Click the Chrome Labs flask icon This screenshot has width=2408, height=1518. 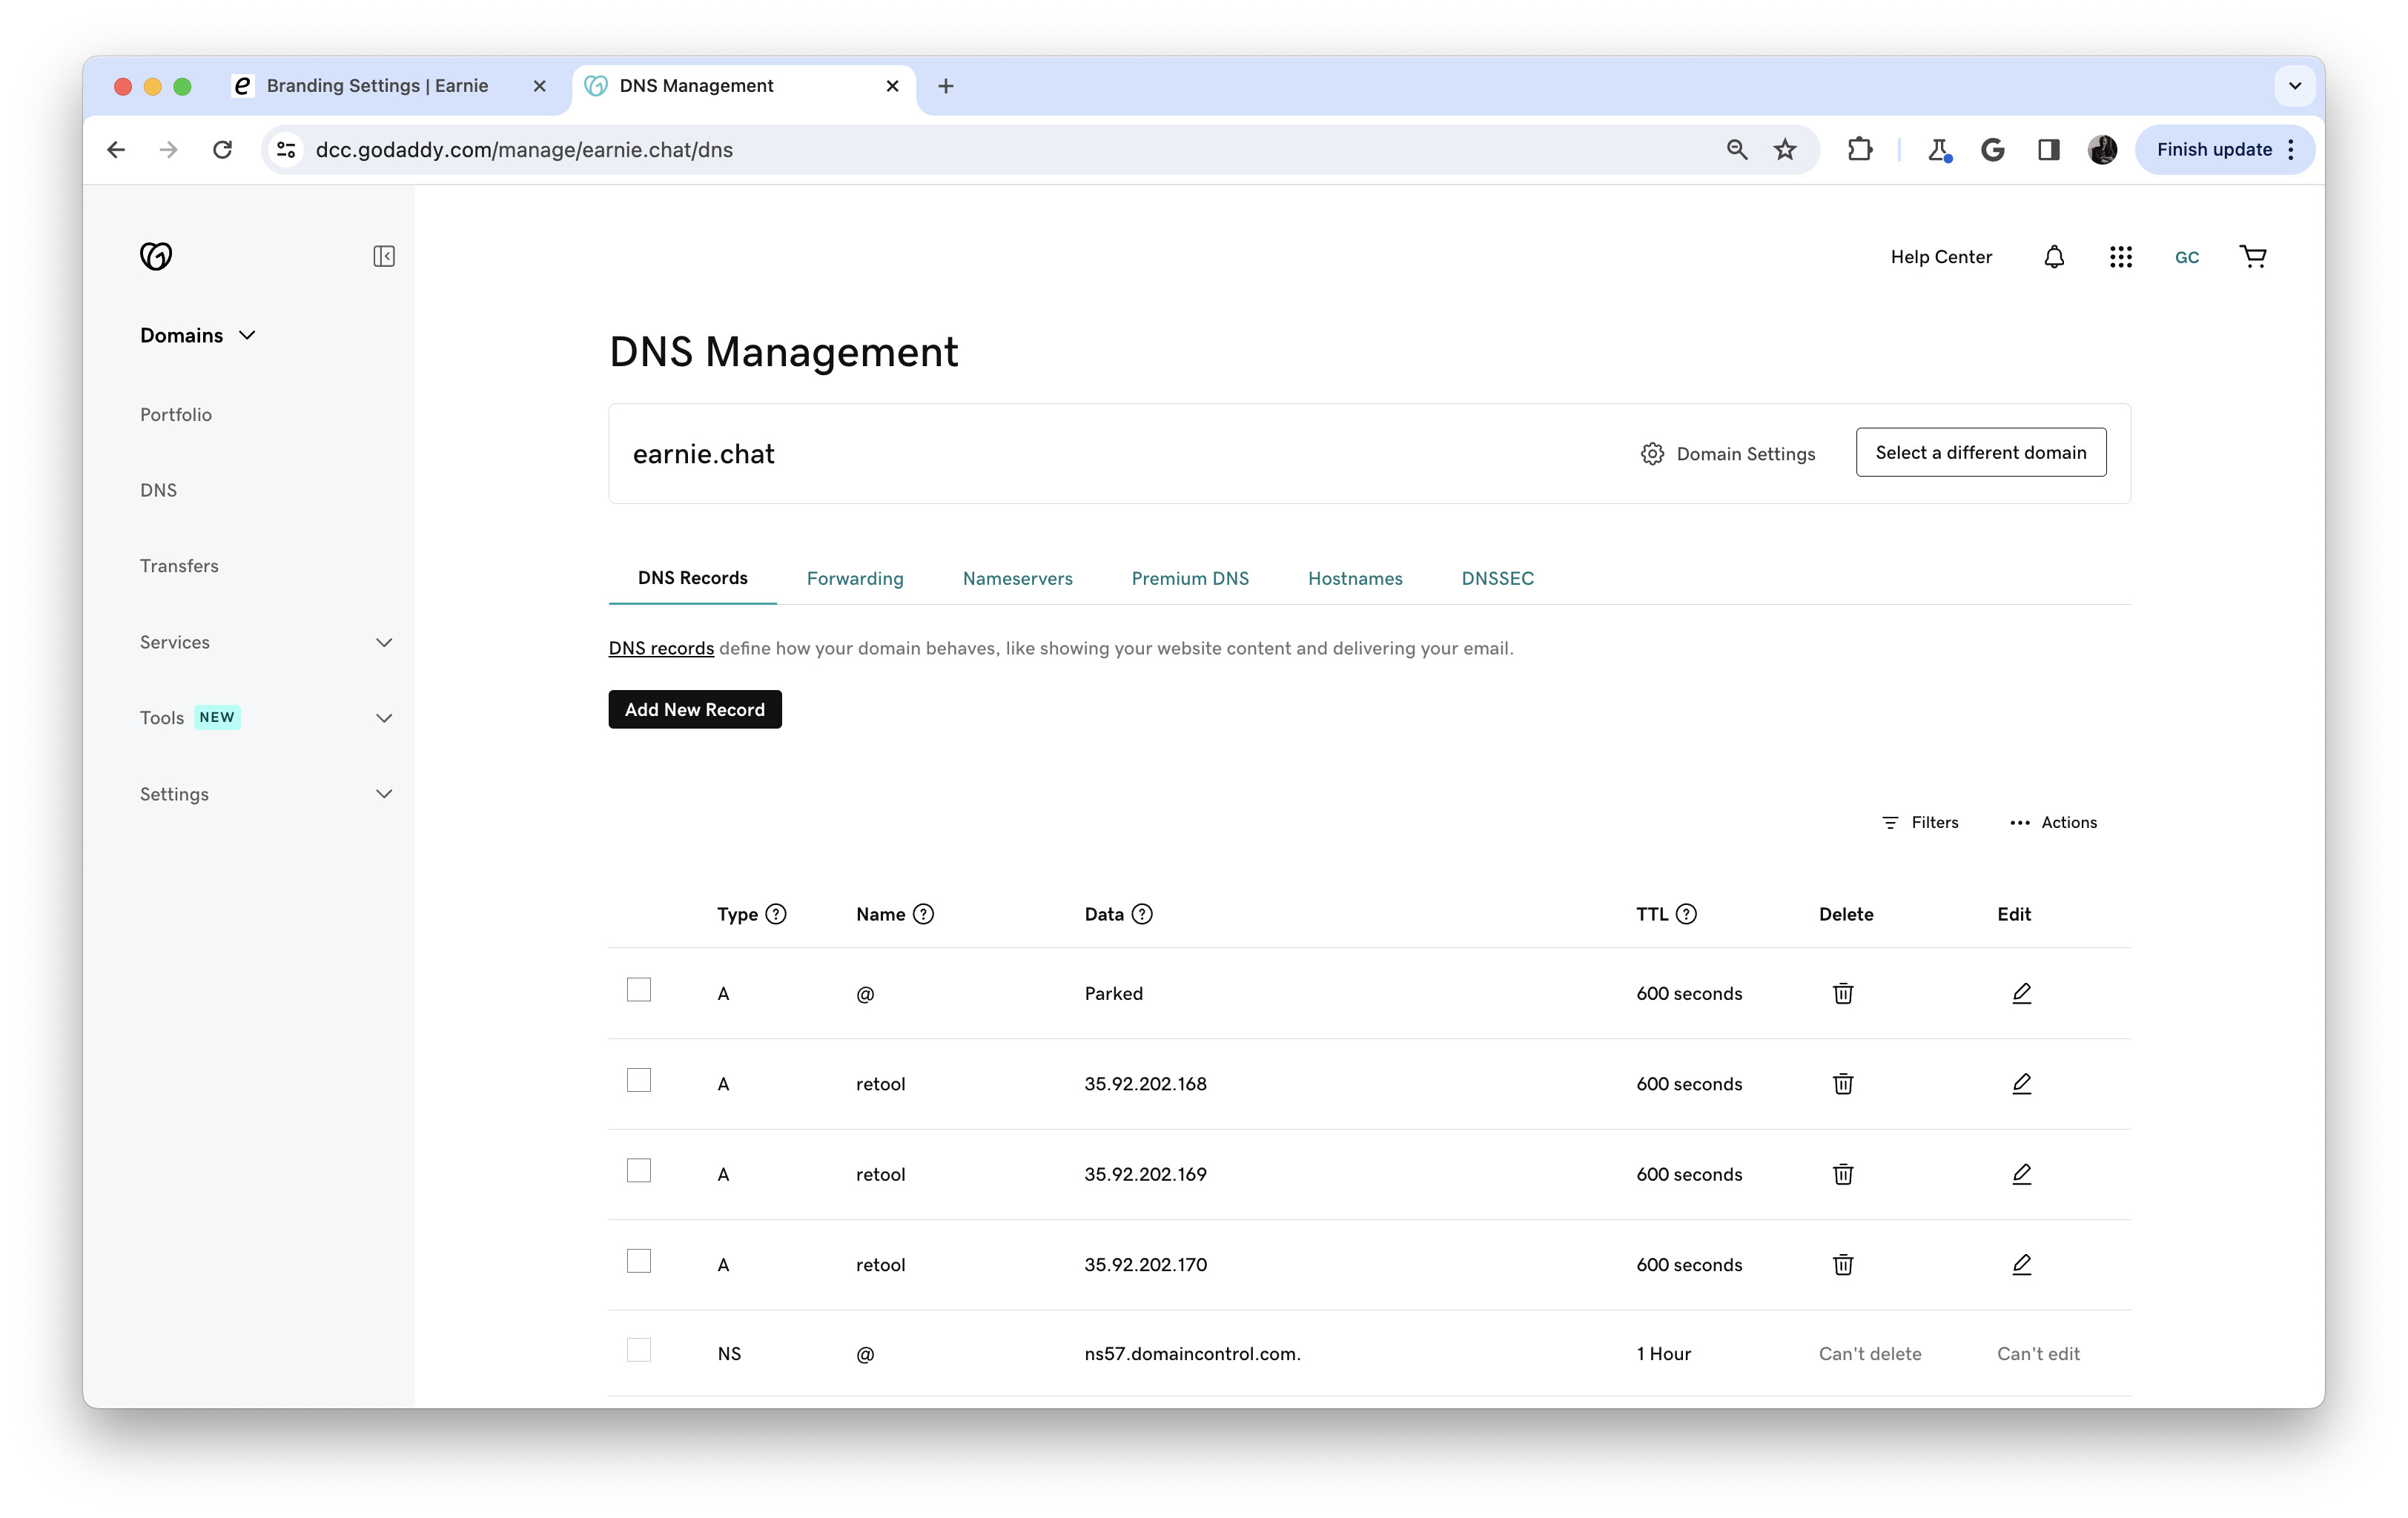[1939, 149]
